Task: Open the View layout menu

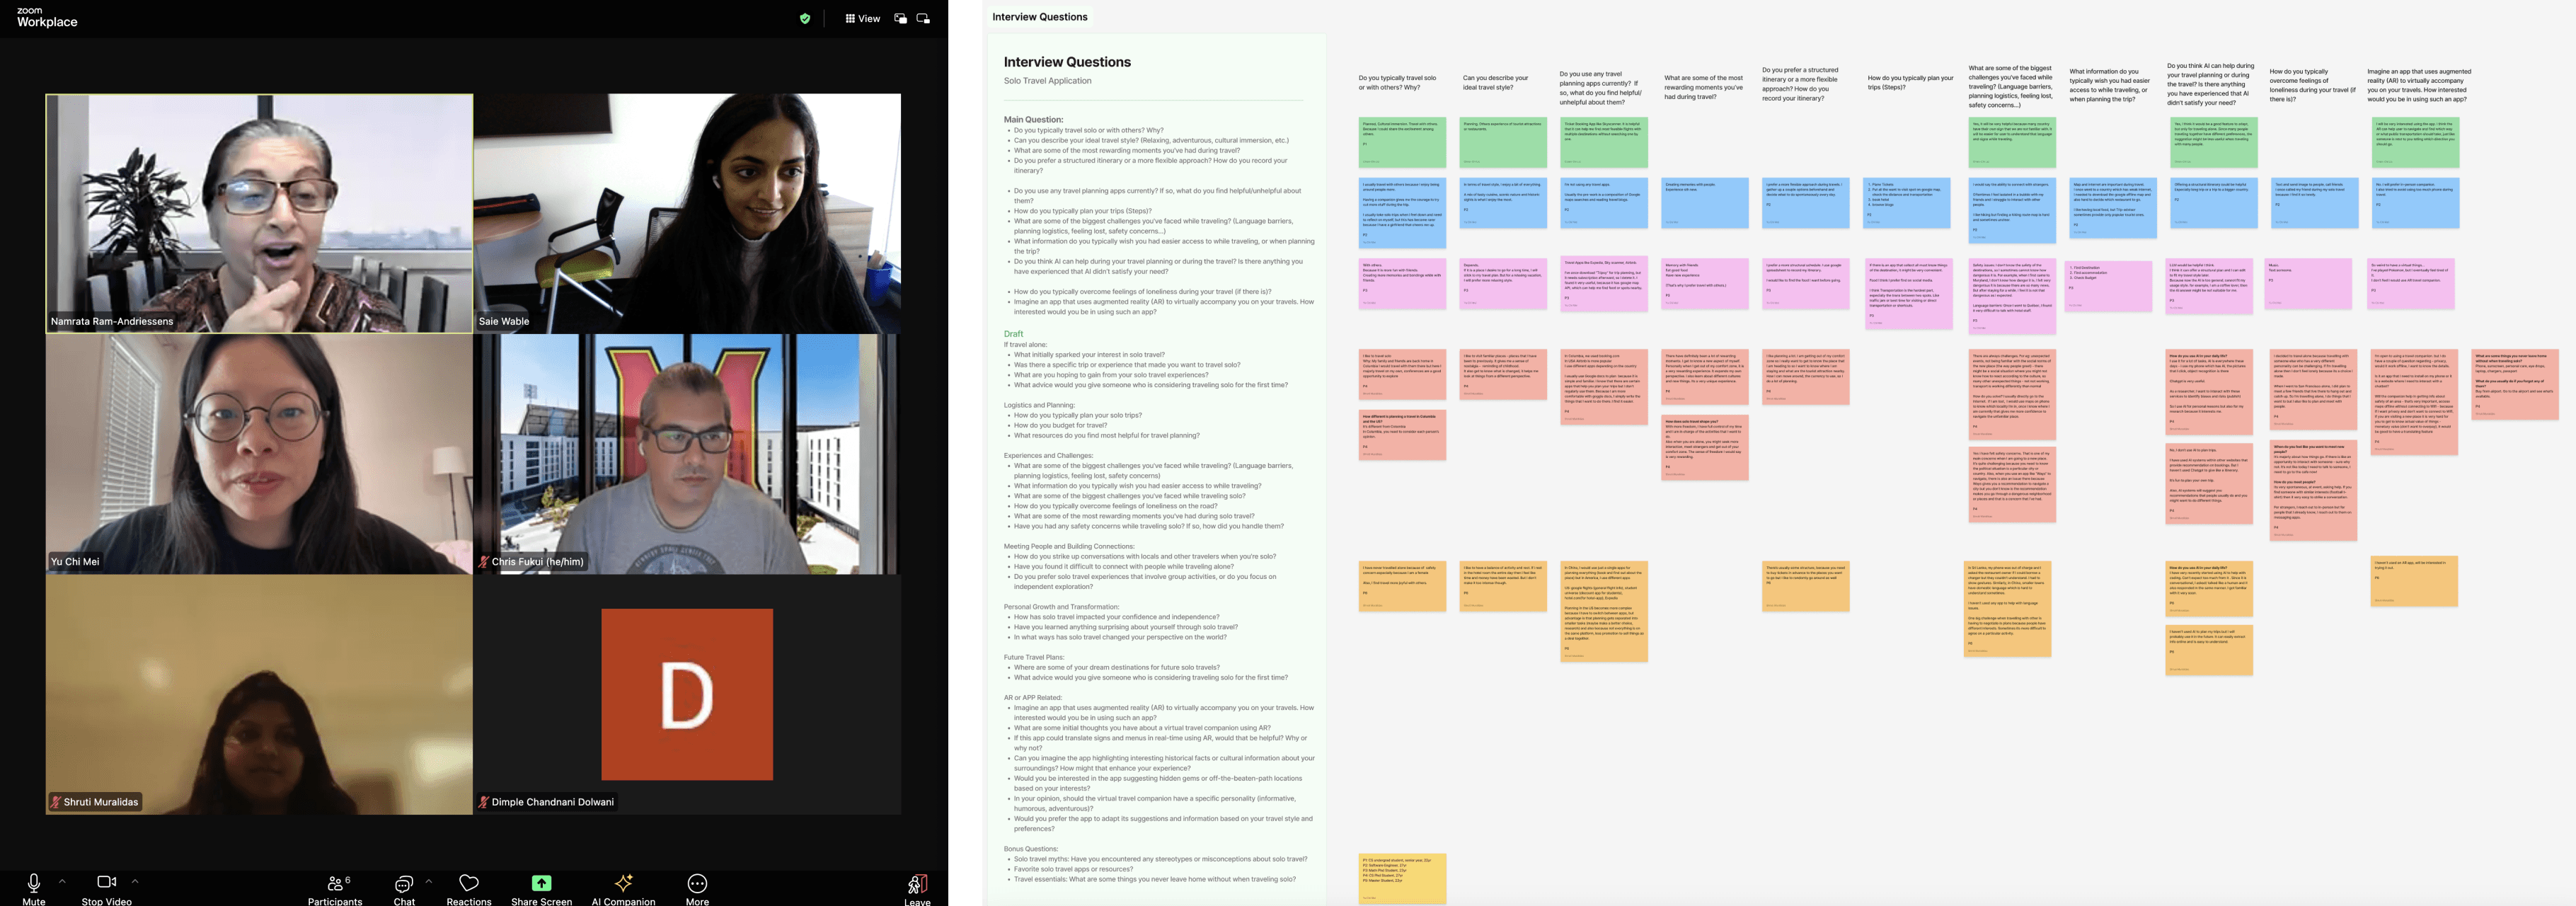Action: 862,18
